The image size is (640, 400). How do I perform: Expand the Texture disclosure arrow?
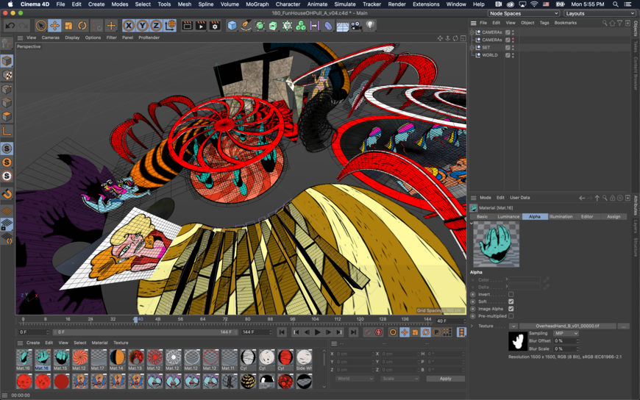472,326
